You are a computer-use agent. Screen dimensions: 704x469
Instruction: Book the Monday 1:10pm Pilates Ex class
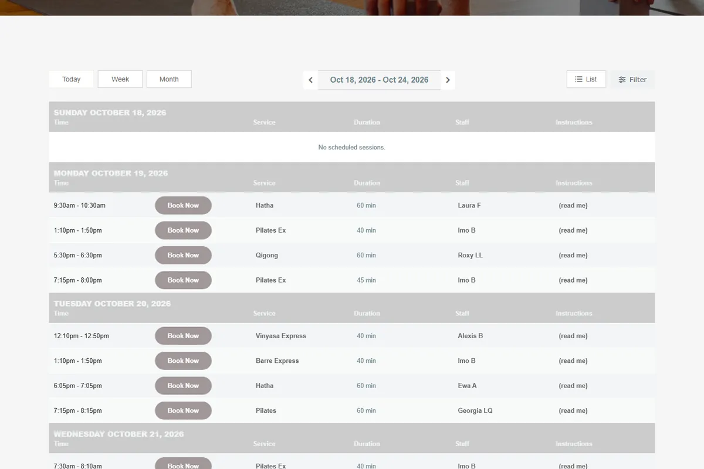click(x=183, y=230)
